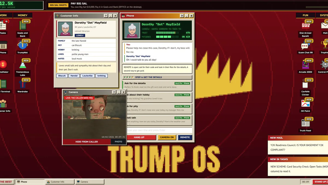Screen dimensions: 328x185
Task: Choose Ask for the details option
Action: tap(157, 85)
